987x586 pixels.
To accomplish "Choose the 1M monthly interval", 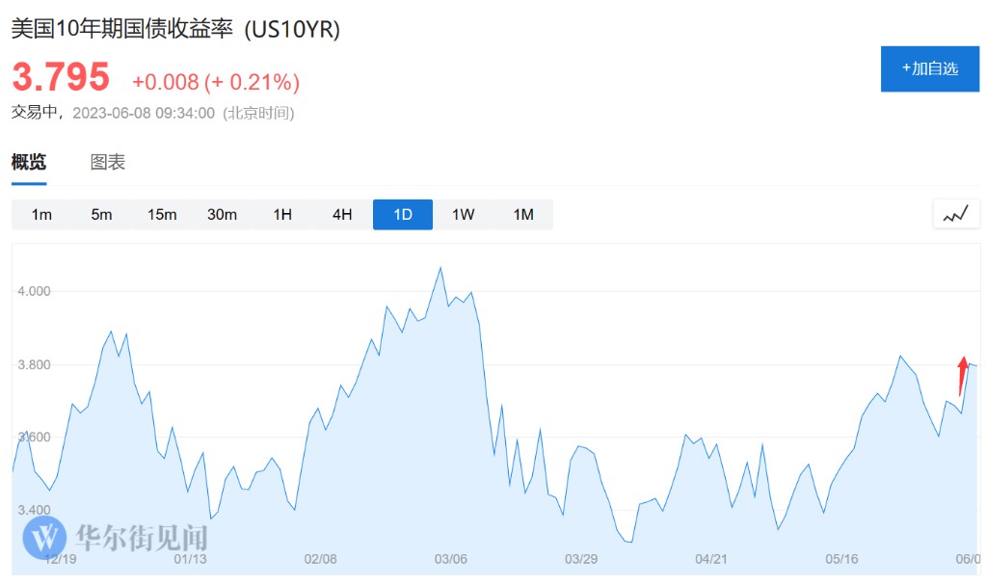I will point(523,214).
